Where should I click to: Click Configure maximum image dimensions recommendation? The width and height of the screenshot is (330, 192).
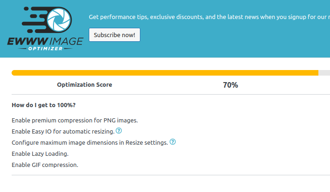90,143
